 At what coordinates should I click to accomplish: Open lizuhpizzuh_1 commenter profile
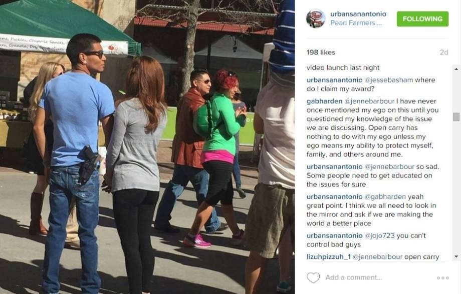click(x=328, y=256)
